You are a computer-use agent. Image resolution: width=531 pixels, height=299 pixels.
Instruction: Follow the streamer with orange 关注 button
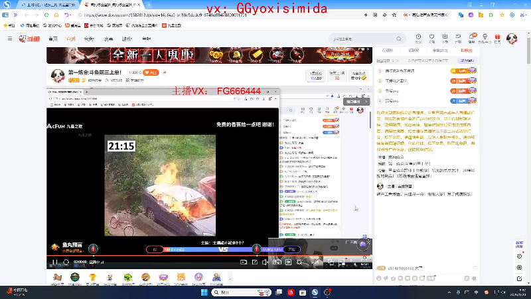151,72
